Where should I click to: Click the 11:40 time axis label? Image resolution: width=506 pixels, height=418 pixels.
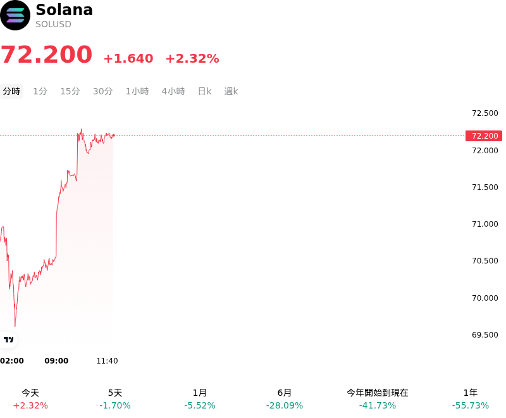point(107,361)
